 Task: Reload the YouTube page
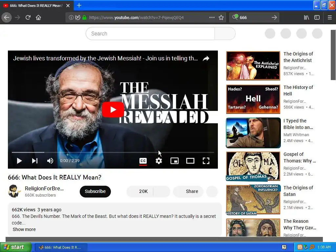tap(28, 17)
